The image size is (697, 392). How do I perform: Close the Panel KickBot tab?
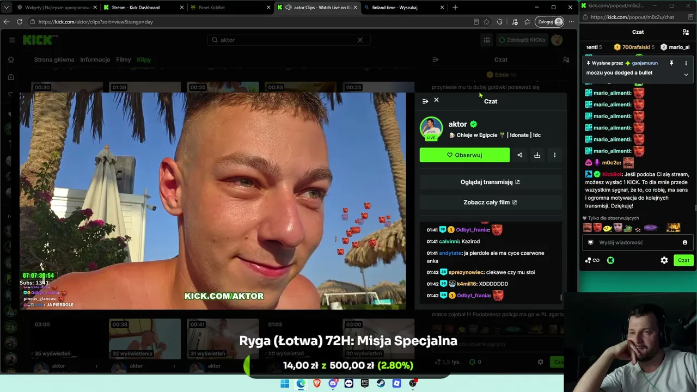[268, 8]
